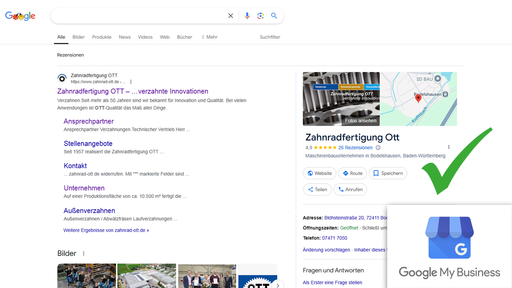Click the rating info icon beside Rezensionen
The width and height of the screenshot is (512, 288).
click(378, 148)
